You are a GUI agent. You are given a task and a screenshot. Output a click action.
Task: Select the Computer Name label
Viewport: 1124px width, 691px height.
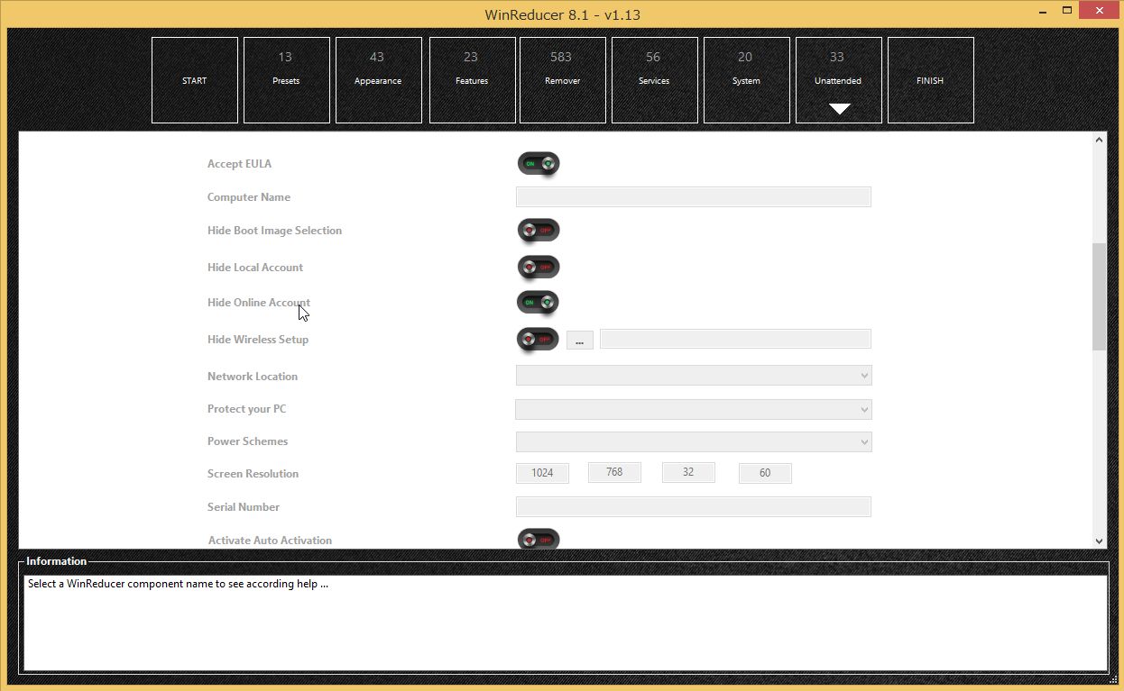[249, 197]
